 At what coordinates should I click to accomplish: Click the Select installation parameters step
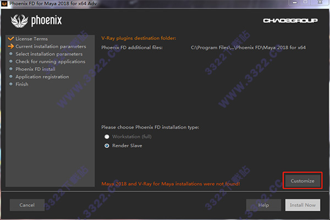49,54
